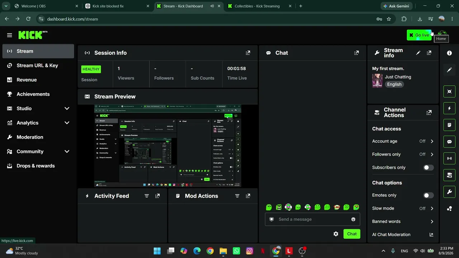Insert the first green blob emote
Viewport: 459px width, 258px height.
point(269,207)
